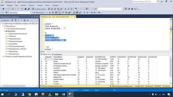Open the Запрос menu
This screenshot has height=97, width=173.
coord(24,5)
